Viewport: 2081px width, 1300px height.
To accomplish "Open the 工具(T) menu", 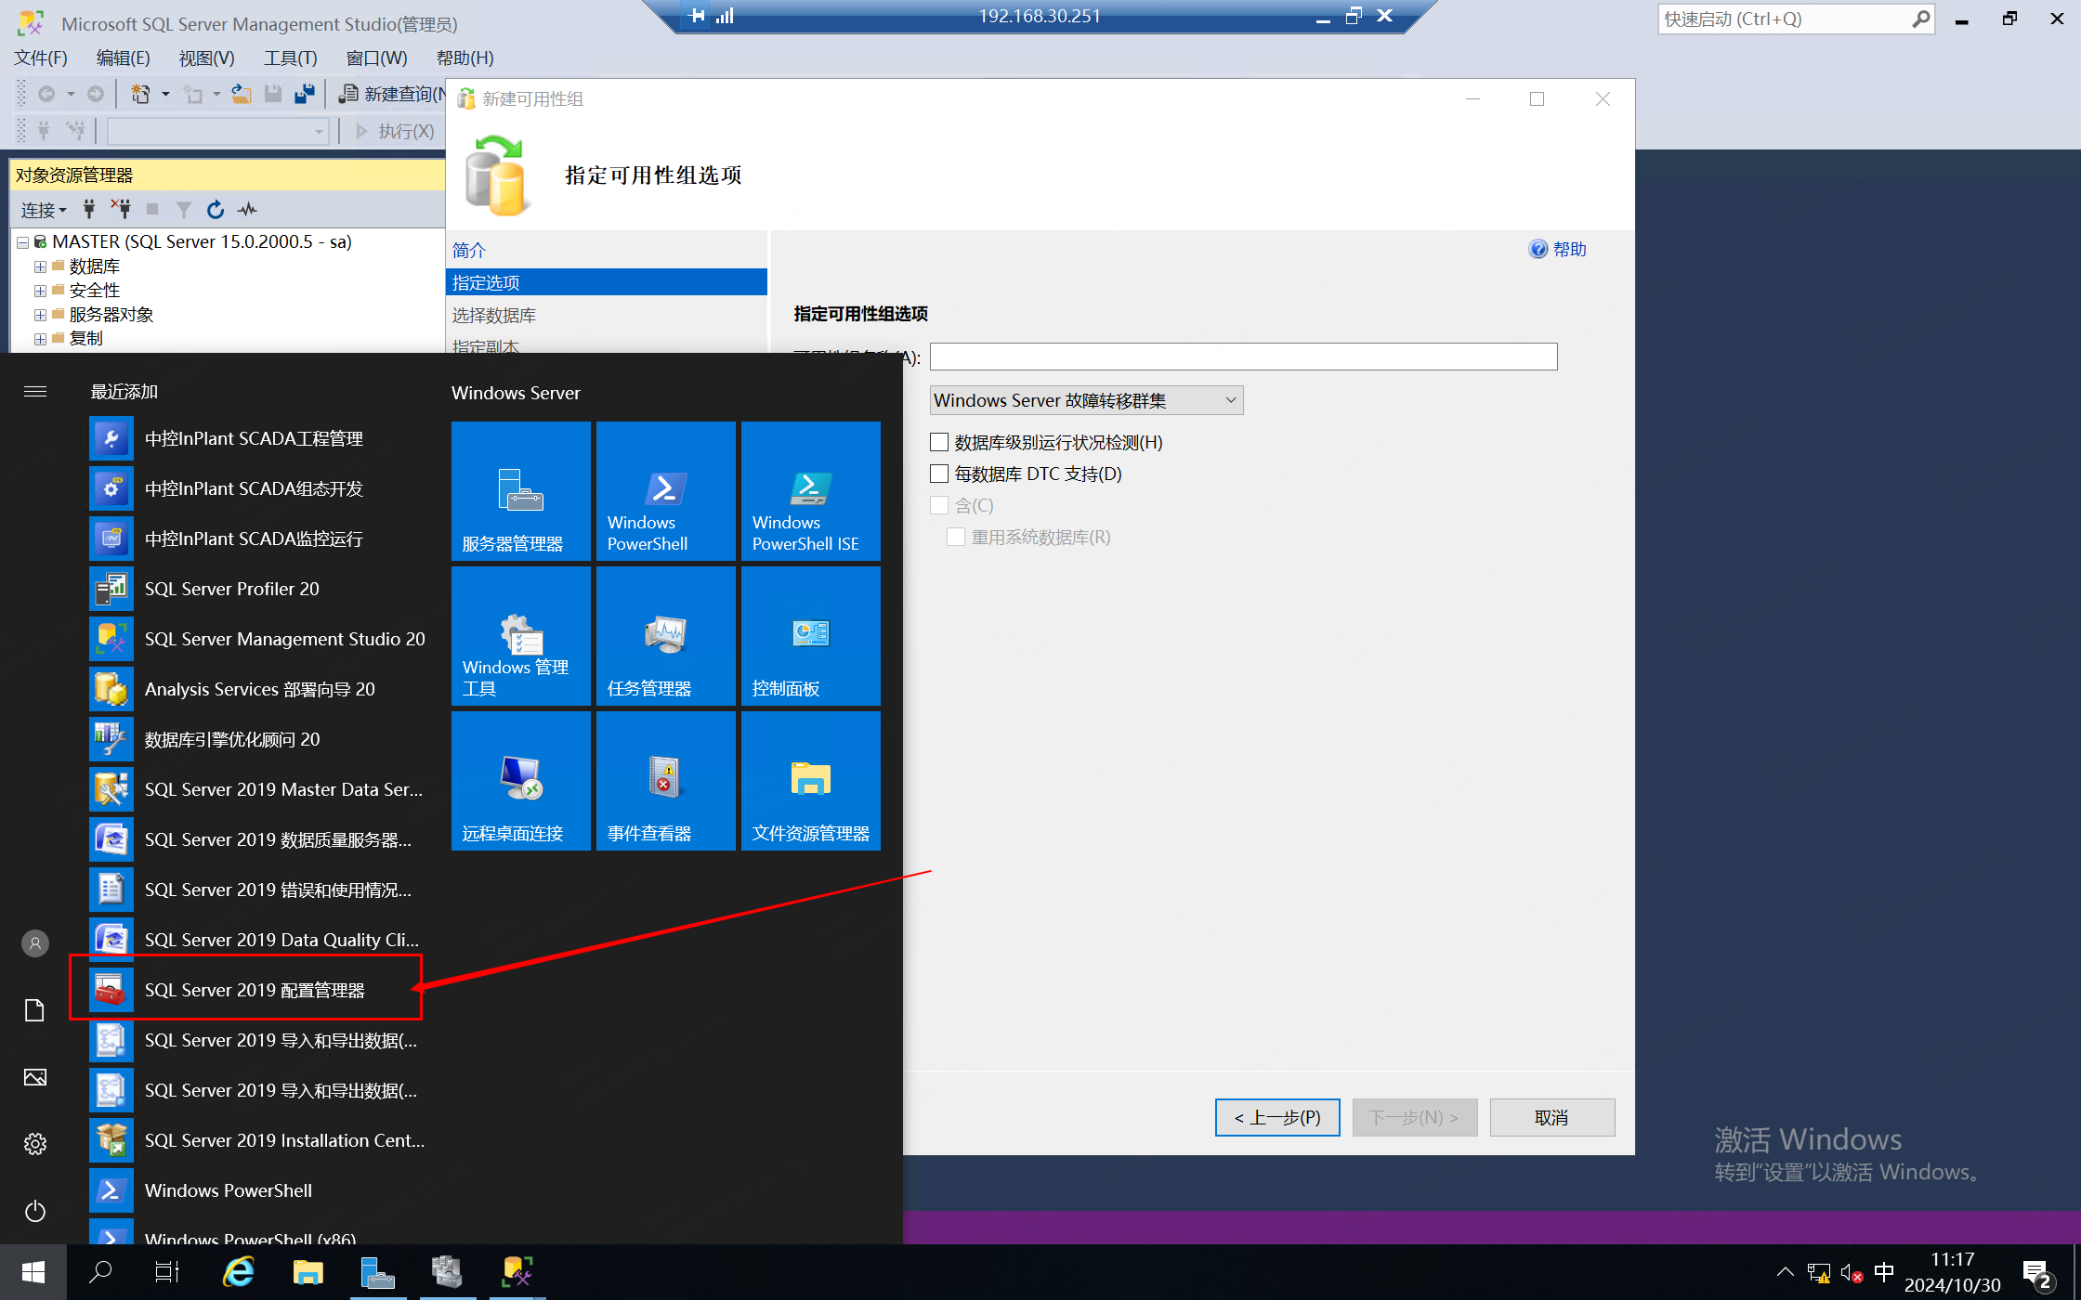I will 290,58.
